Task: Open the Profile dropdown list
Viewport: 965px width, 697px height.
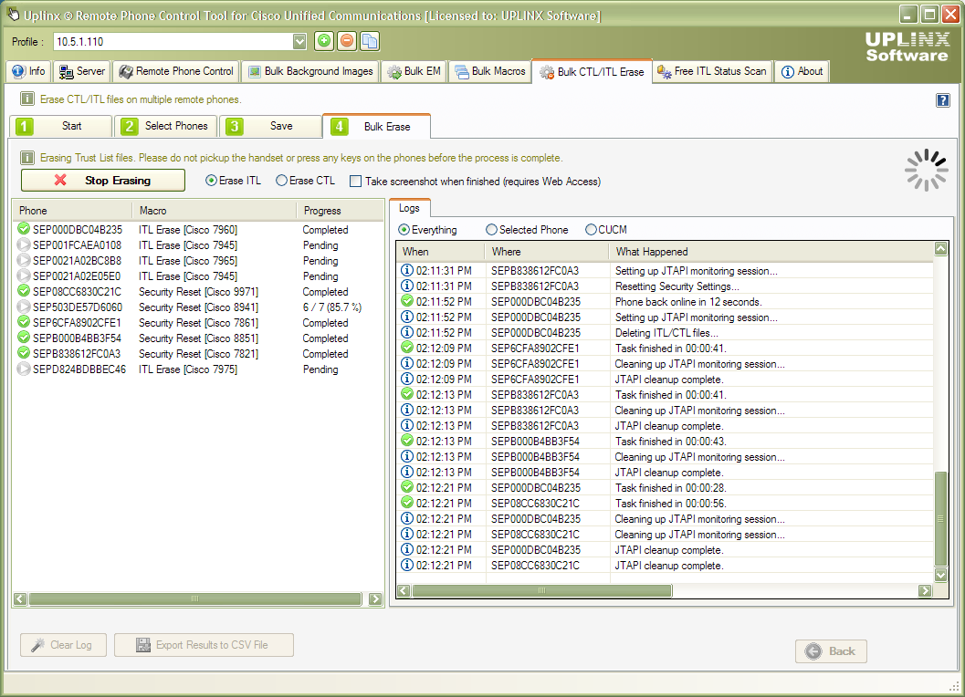Action: [299, 40]
